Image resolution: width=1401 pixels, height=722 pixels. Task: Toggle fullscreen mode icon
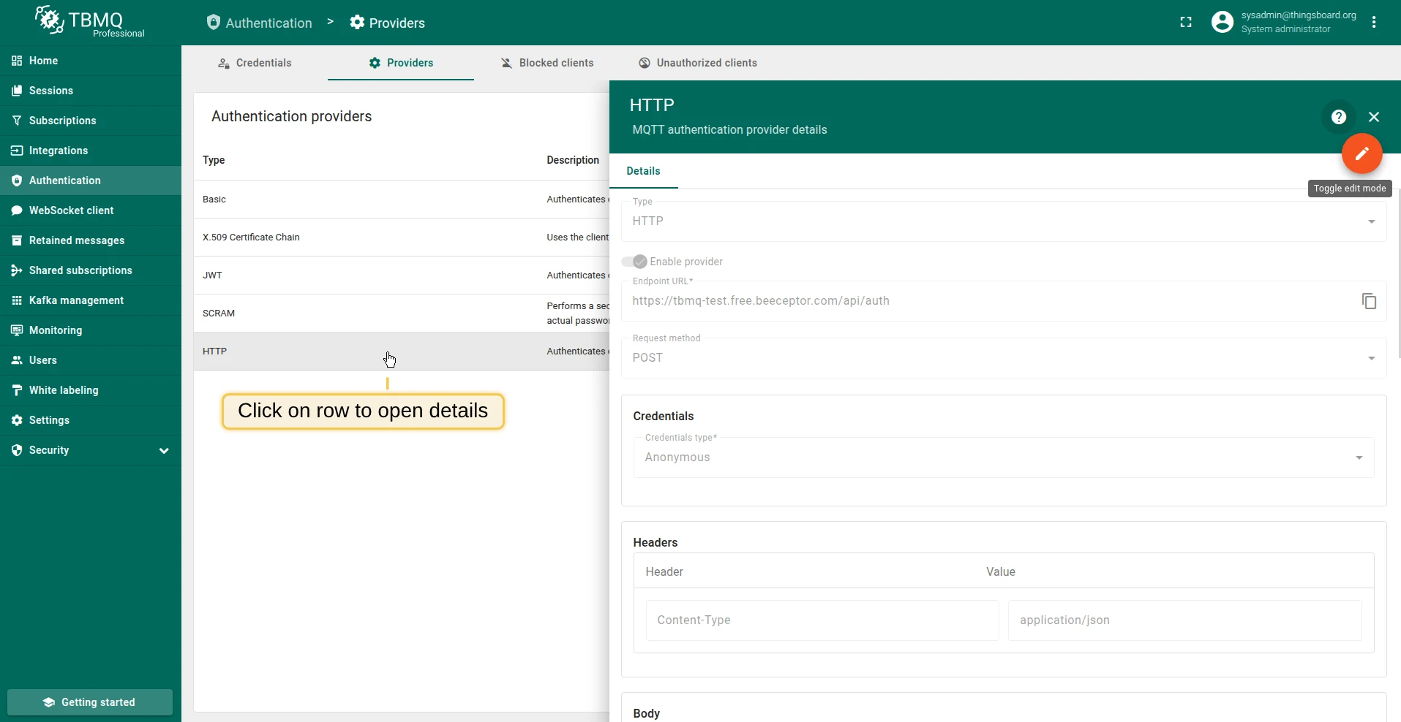[x=1186, y=23]
